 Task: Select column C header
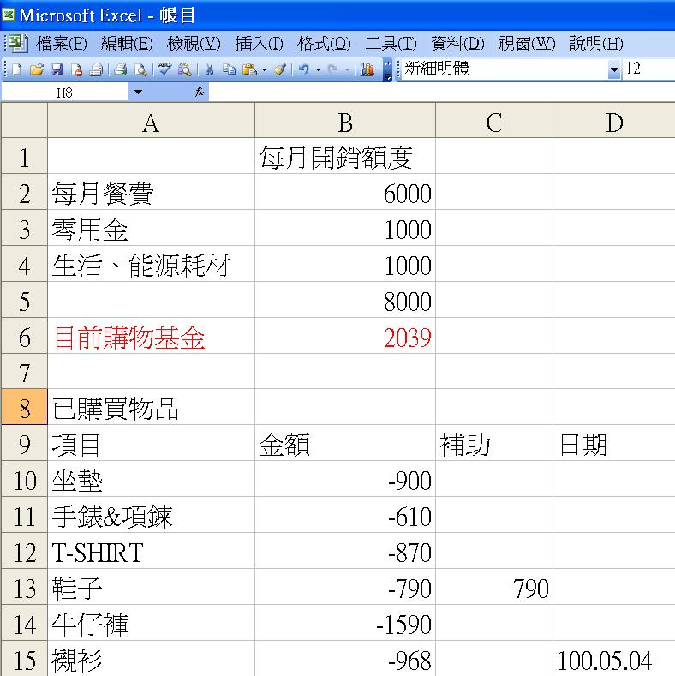pos(494,121)
